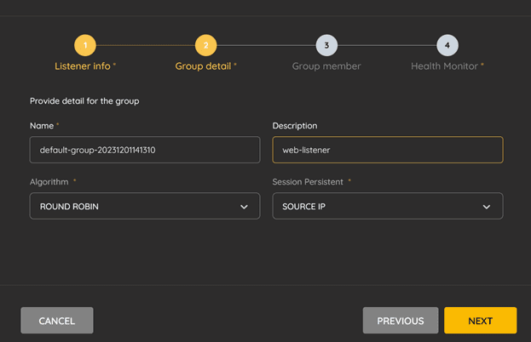Click the CANCEL button
The width and height of the screenshot is (531, 342).
(x=57, y=321)
